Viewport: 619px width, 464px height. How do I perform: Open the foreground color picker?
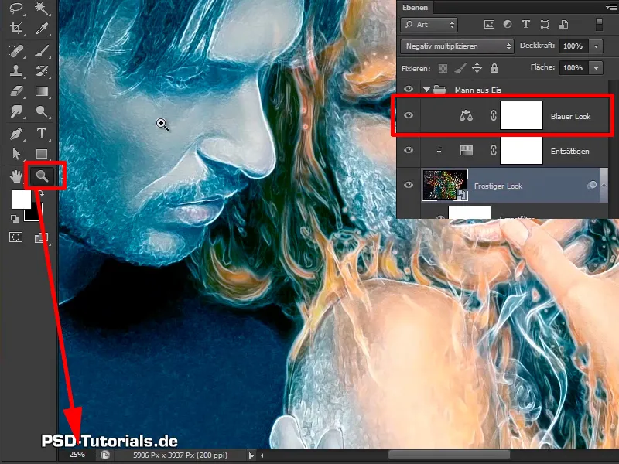click(x=22, y=200)
